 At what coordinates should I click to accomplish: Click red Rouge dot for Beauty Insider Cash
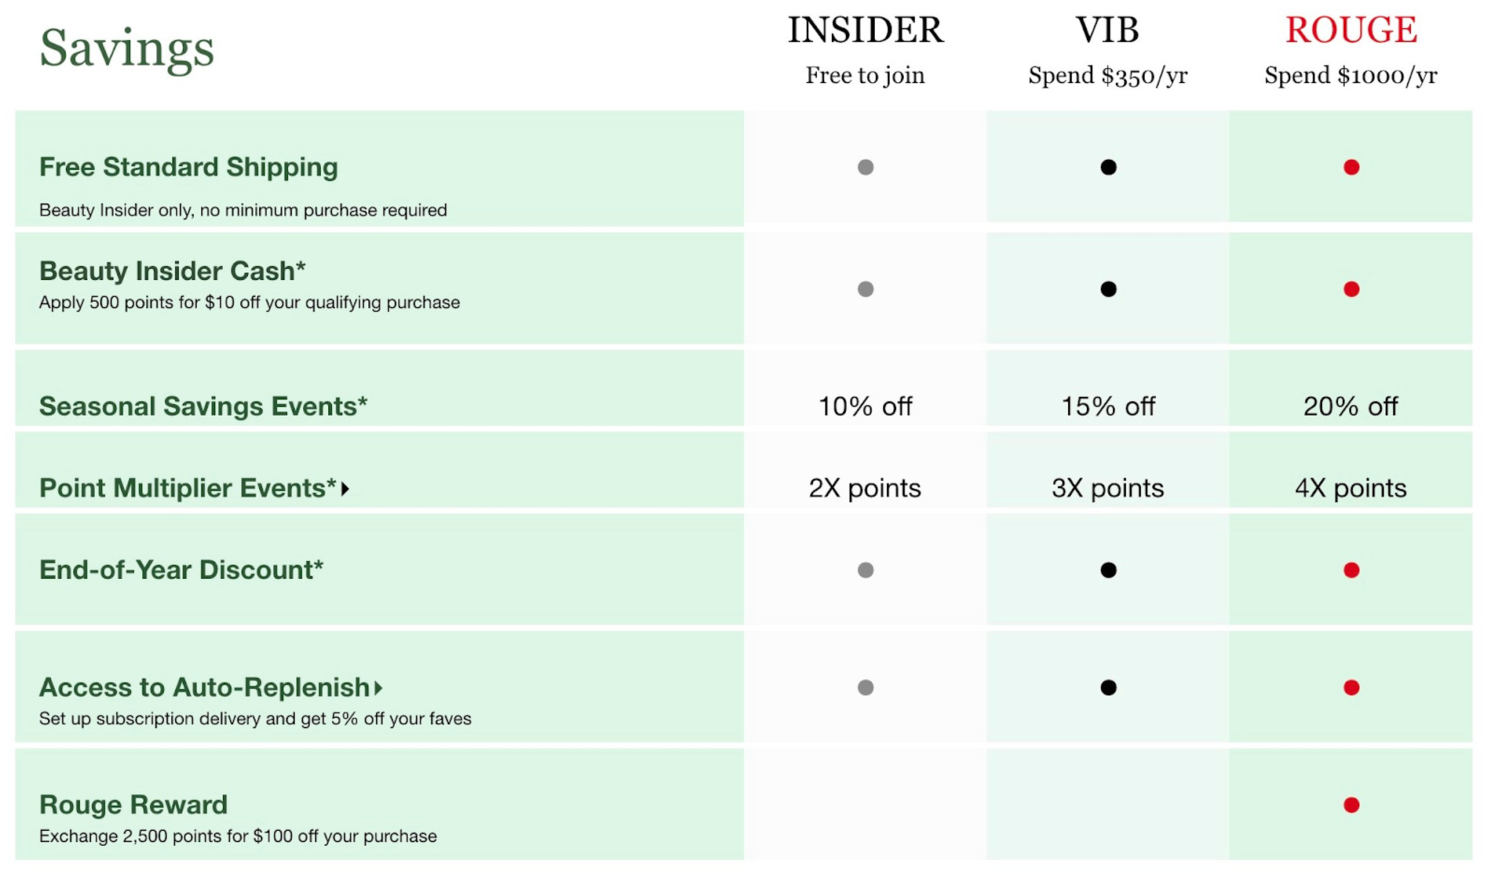point(1350,289)
